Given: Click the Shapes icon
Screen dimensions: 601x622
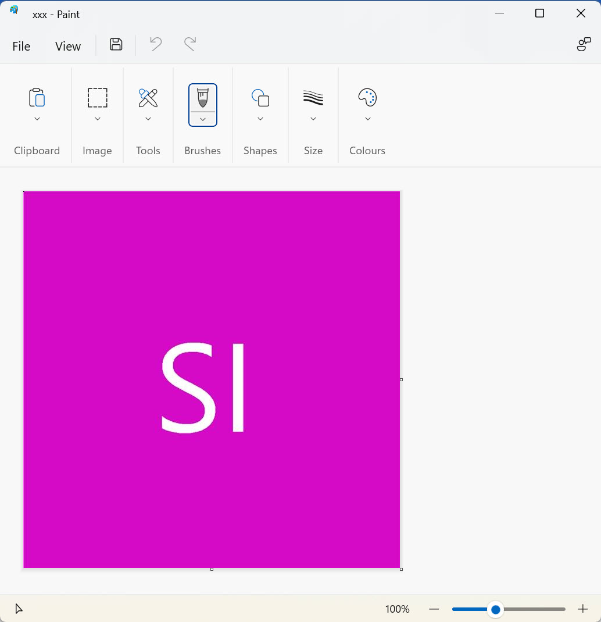Looking at the screenshot, I should click(x=260, y=98).
